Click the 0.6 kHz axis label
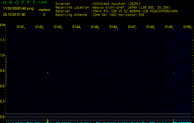The height and width of the screenshot is (123, 194). 2,117
